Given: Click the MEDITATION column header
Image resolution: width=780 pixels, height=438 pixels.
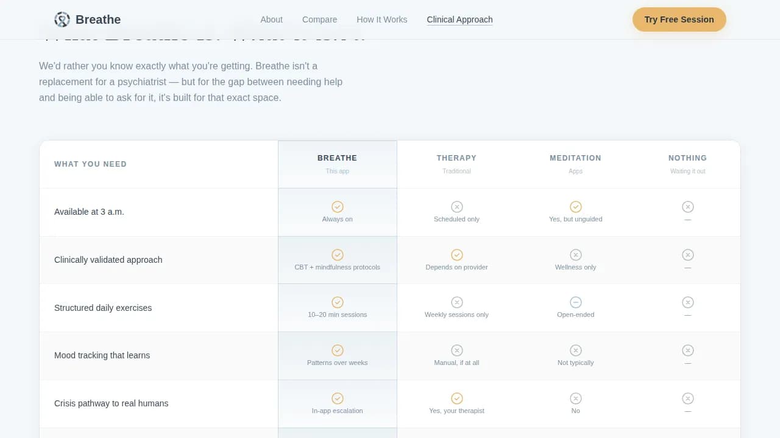Looking at the screenshot, I should point(576,158).
